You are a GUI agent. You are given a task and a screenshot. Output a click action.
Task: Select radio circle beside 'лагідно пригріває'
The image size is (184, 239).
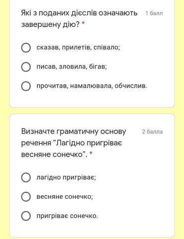tap(26, 177)
